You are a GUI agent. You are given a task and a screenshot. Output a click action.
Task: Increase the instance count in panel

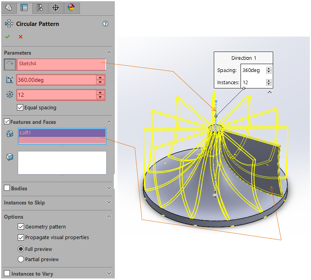pos(100,92)
